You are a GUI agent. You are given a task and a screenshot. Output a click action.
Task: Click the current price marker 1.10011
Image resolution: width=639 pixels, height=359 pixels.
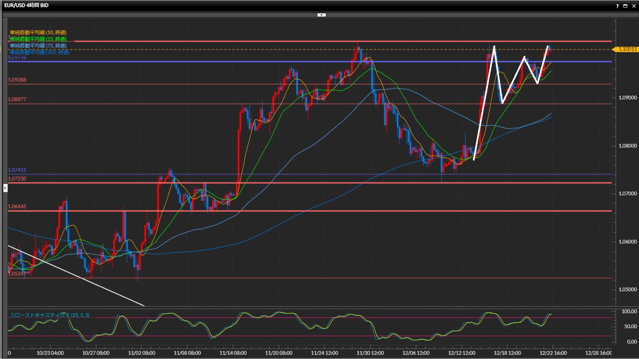pyautogui.click(x=627, y=49)
